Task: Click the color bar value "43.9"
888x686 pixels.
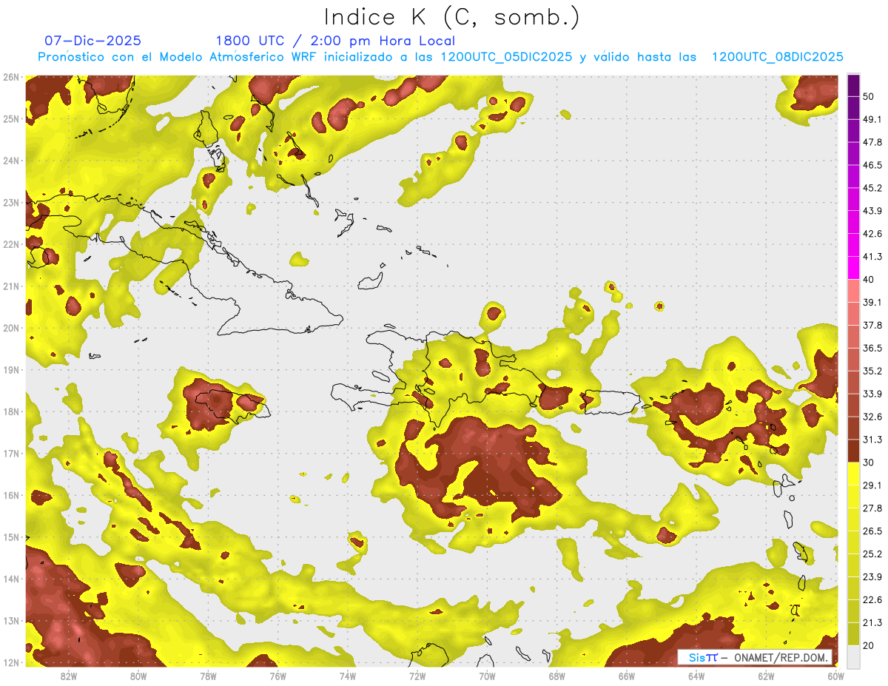Action: [872, 211]
